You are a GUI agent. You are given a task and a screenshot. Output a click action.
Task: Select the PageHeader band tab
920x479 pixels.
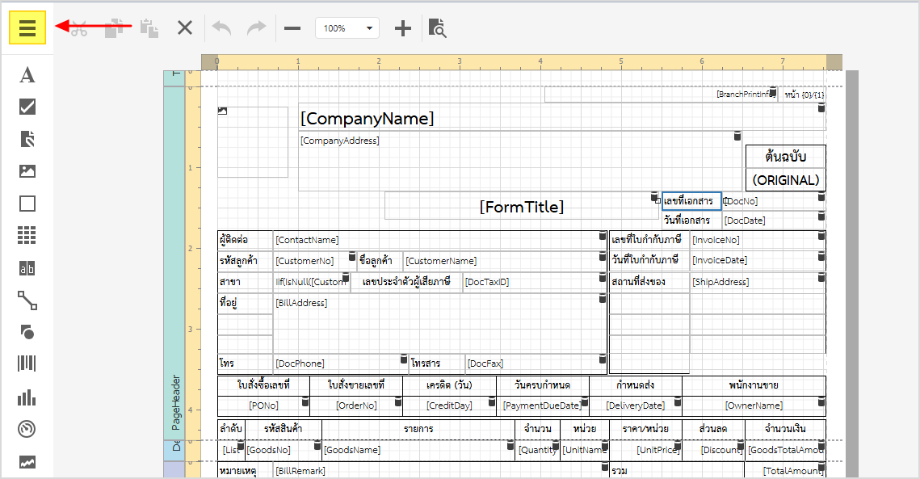click(x=174, y=400)
